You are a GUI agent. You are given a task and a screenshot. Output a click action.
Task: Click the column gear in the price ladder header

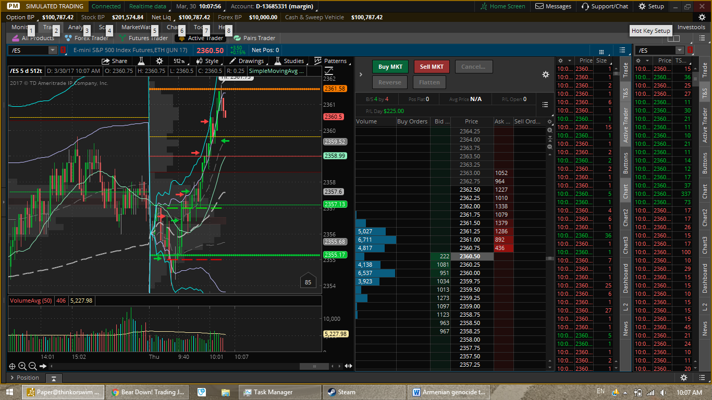(x=549, y=121)
